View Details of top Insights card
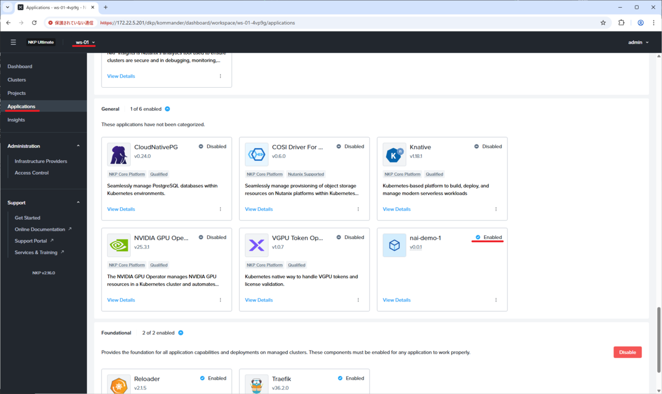Screen dimensions: 662x394 (x=121, y=76)
